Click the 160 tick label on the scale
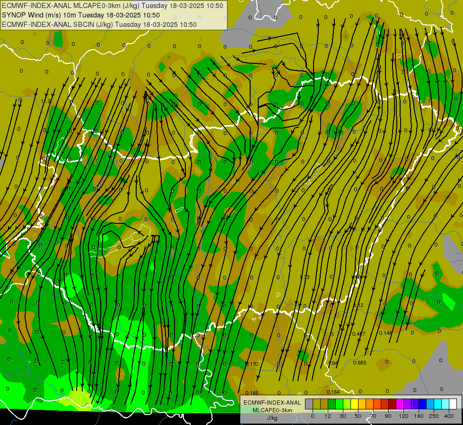 point(419,416)
